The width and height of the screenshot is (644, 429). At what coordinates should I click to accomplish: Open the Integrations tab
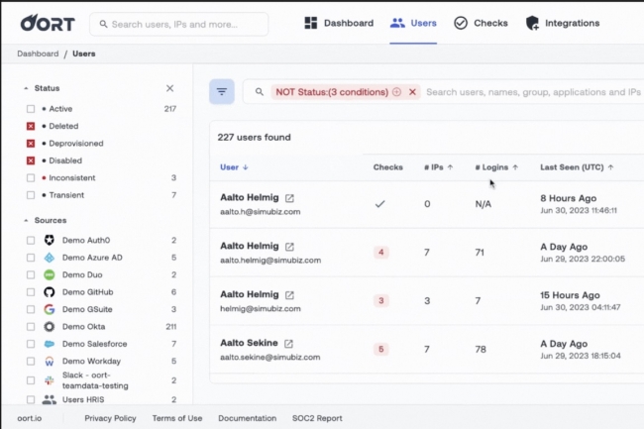[562, 23]
